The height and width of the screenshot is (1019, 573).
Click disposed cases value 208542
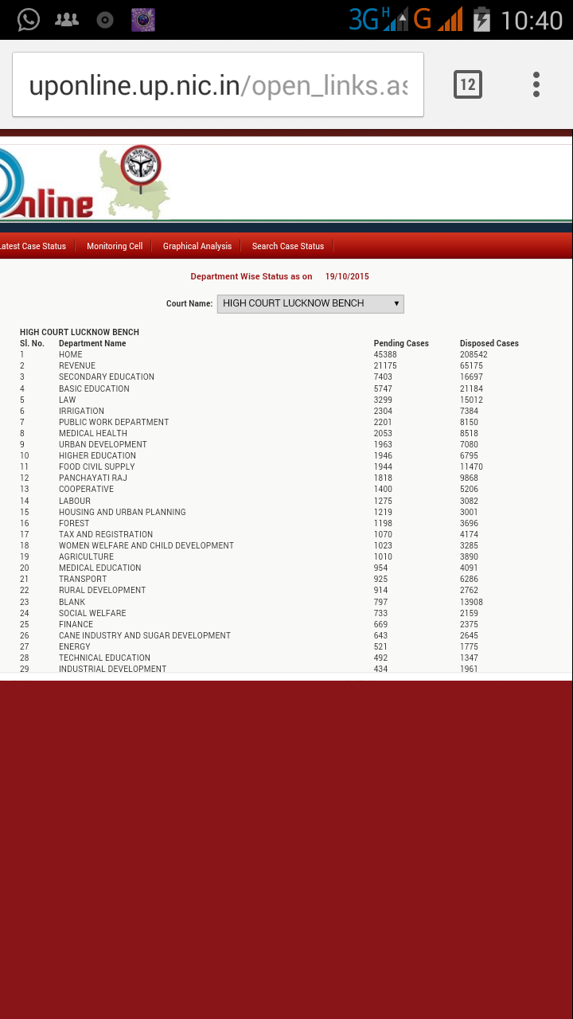[x=474, y=355]
